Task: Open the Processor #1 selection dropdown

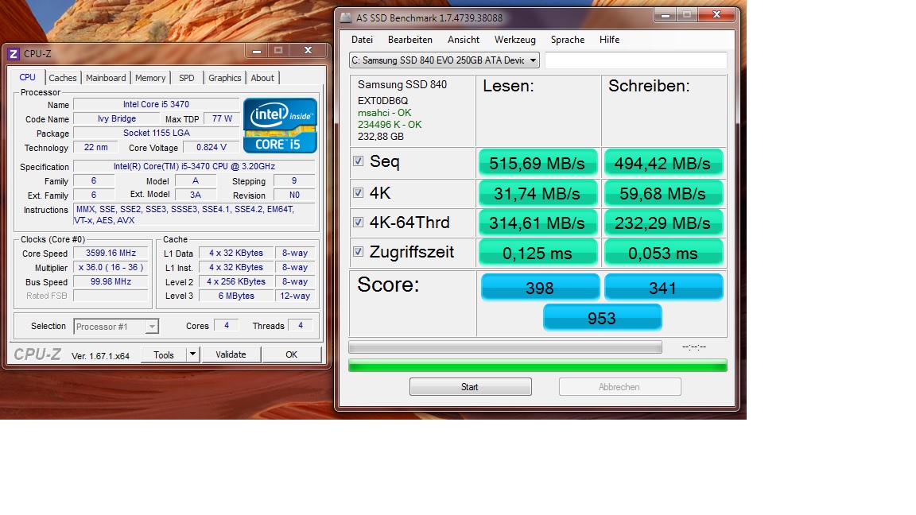Action: pos(115,327)
